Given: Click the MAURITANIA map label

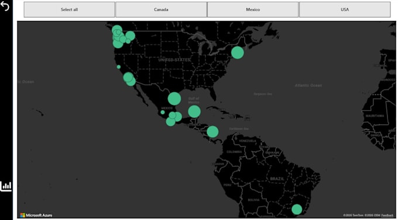Looking at the screenshot, I should (x=375, y=116).
